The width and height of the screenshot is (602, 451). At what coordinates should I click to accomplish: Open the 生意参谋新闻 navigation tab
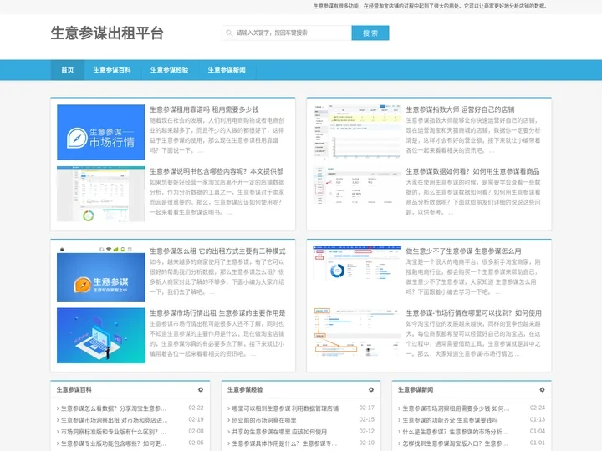(x=227, y=70)
